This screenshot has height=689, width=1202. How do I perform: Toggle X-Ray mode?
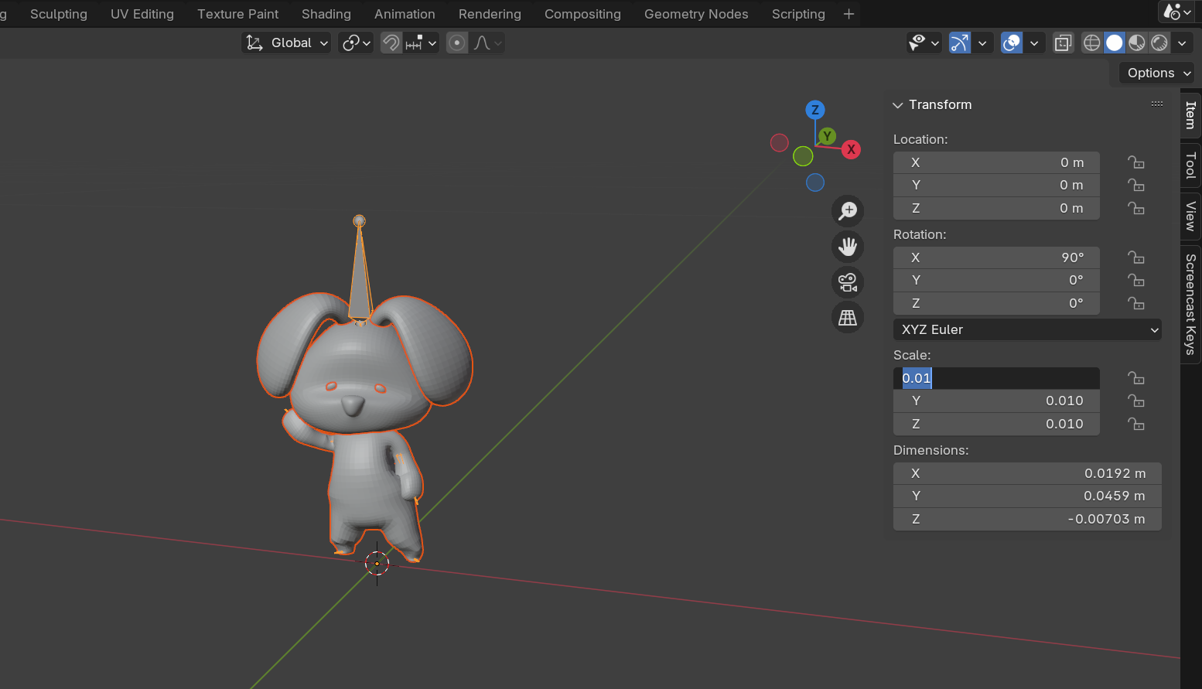[x=1064, y=43]
